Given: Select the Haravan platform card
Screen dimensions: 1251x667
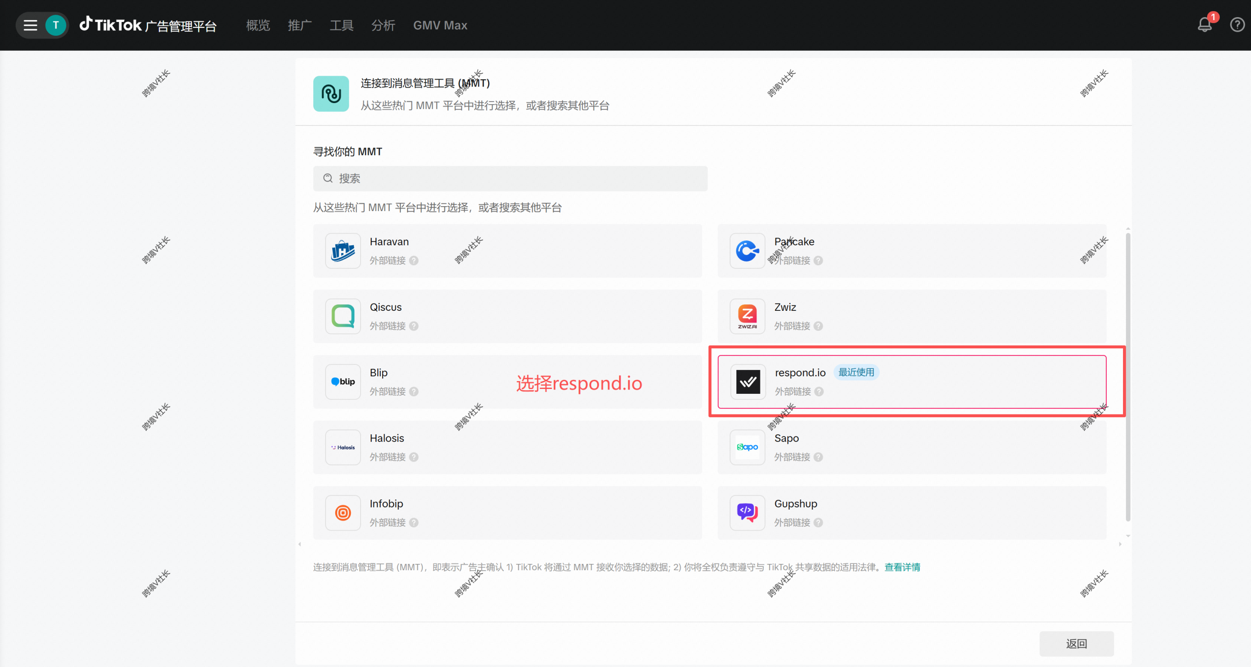Looking at the screenshot, I should [507, 251].
